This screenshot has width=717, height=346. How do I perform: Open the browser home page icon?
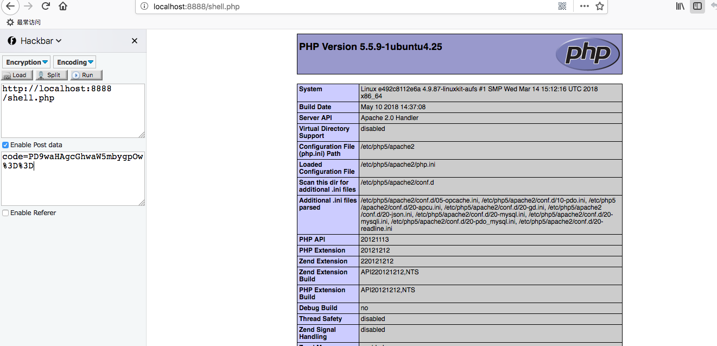63,7
